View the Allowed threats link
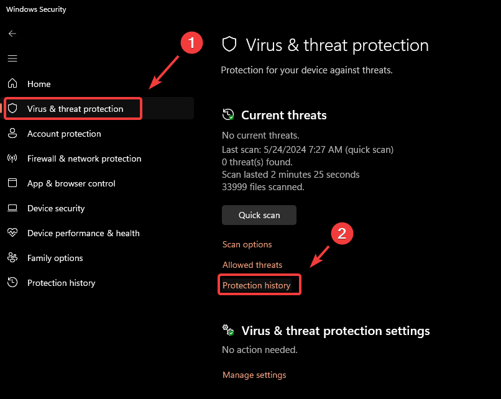Image resolution: width=501 pixels, height=399 pixels. pyautogui.click(x=252, y=265)
